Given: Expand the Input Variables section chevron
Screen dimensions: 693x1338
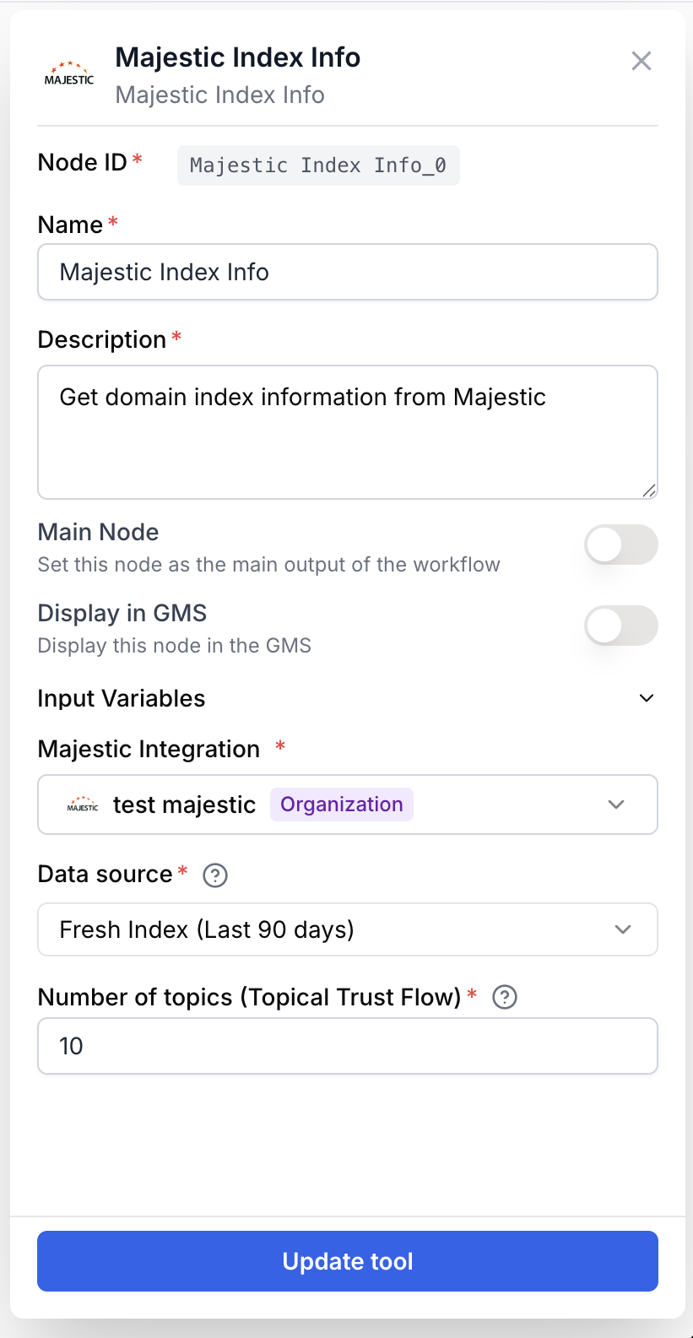Looking at the screenshot, I should coord(647,698).
